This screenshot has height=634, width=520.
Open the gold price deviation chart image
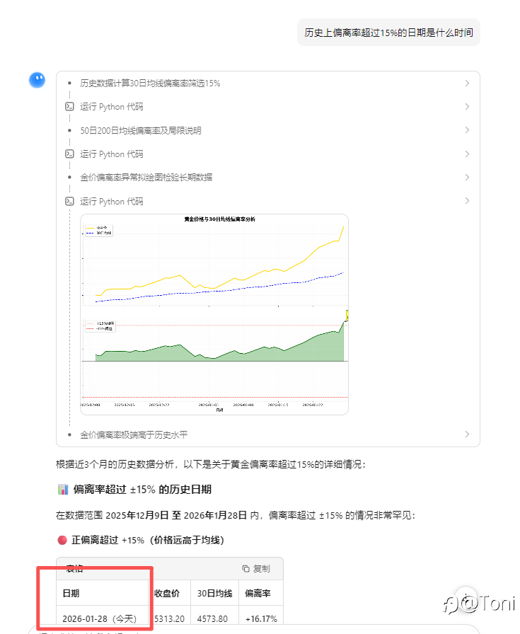click(214, 315)
